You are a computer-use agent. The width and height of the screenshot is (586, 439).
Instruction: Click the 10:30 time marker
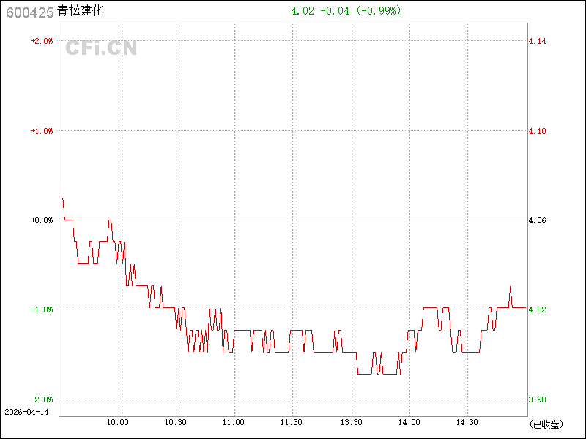click(176, 423)
